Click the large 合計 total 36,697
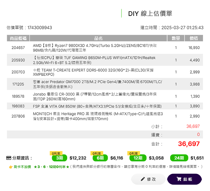 coord(189,144)
